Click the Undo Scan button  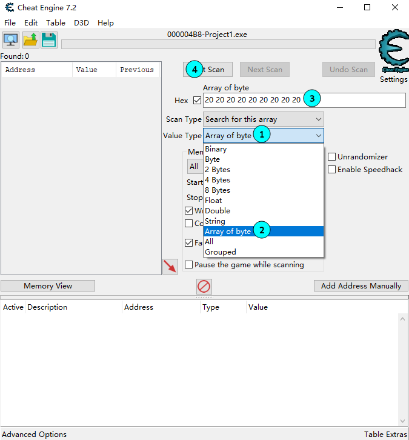click(348, 69)
